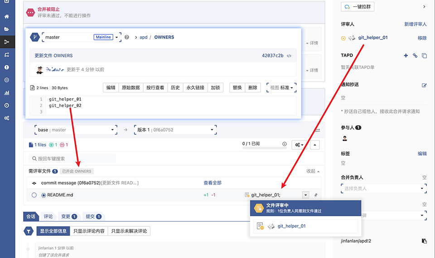435x258 pixels.
Task: Click 新增评审人 to add a reviewer
Action: click(x=415, y=24)
